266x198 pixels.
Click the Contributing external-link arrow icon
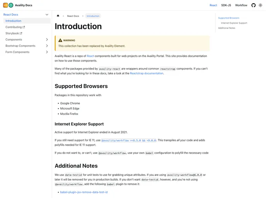click(x=24, y=27)
